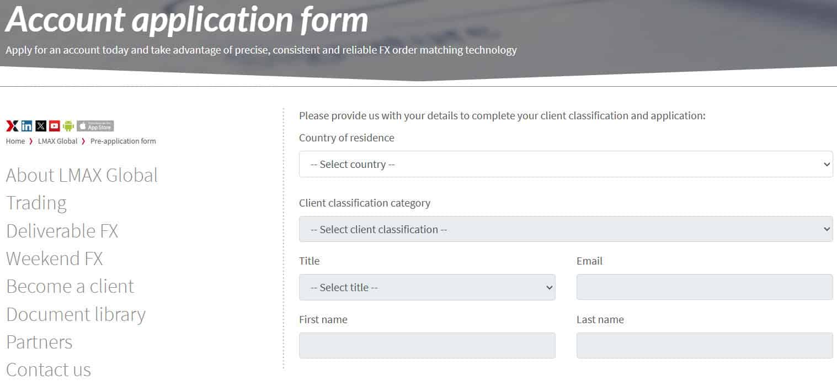837x385 pixels.
Task: Navigate to Become a client
Action: [x=70, y=287]
